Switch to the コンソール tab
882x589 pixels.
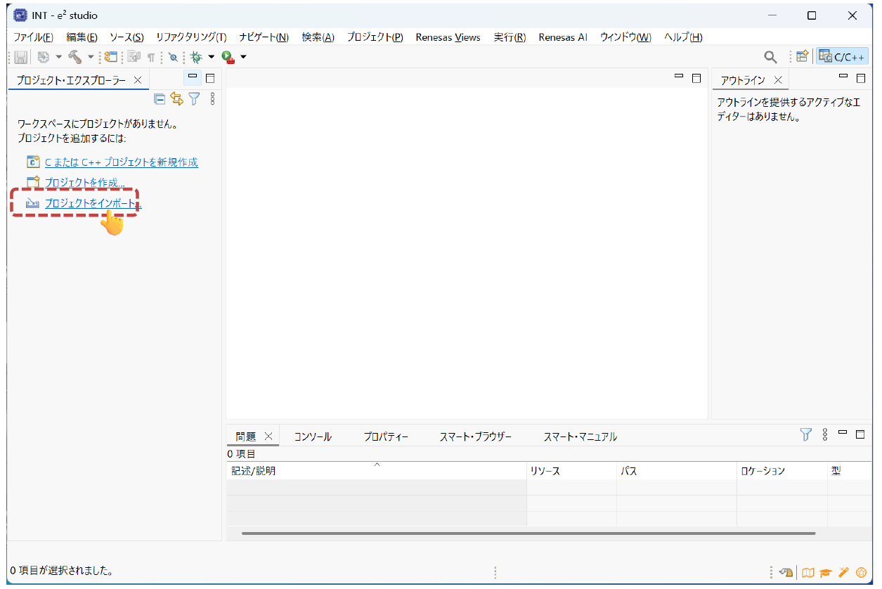pos(313,436)
